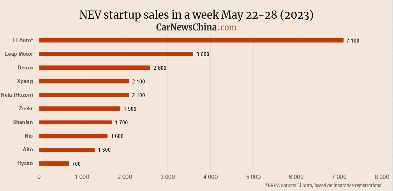This screenshot has height=191, width=393.
Task: Select the Nio bar
Action: click(x=73, y=136)
